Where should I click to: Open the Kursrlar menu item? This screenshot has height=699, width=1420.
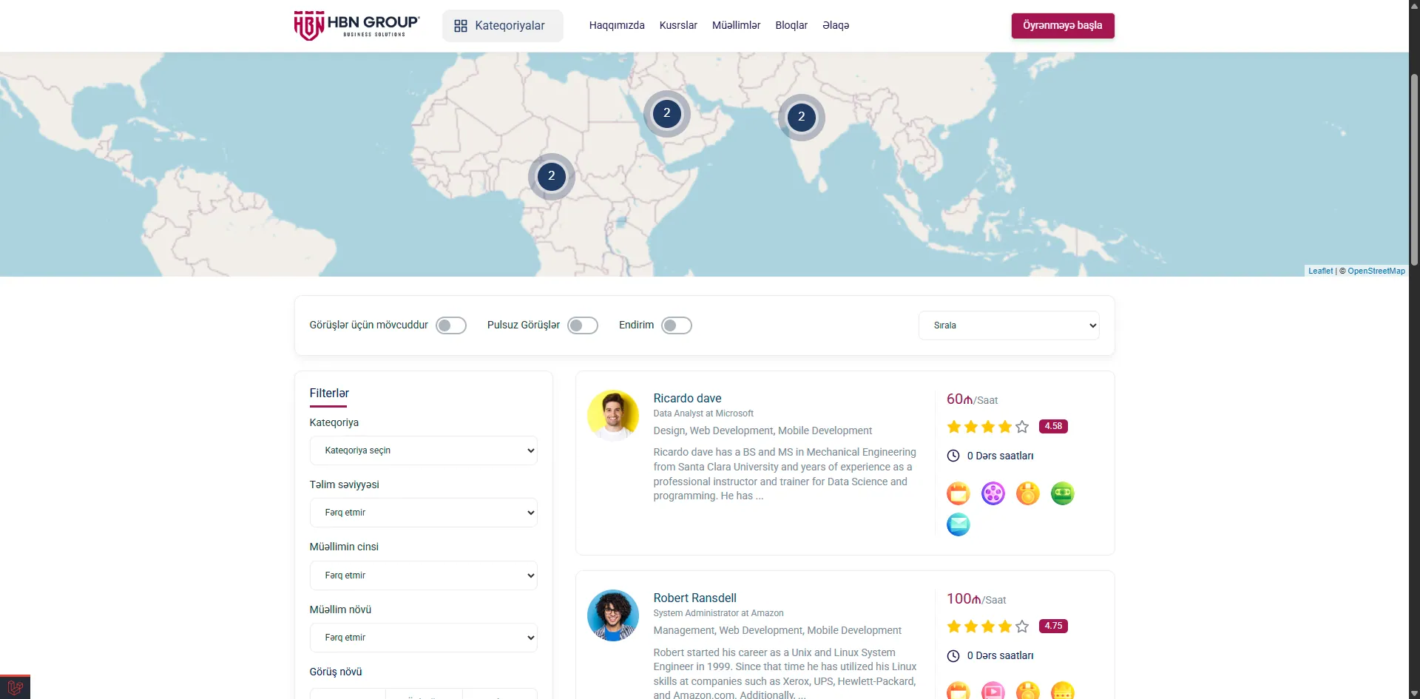[x=678, y=25]
